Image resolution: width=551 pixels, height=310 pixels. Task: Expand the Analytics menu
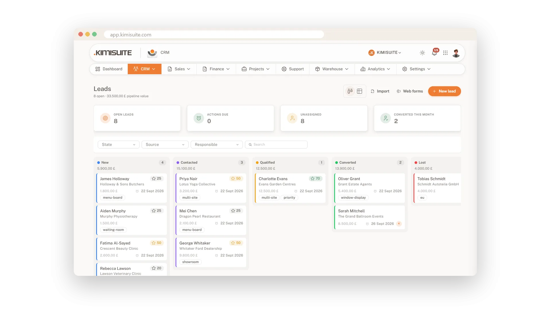pos(375,69)
